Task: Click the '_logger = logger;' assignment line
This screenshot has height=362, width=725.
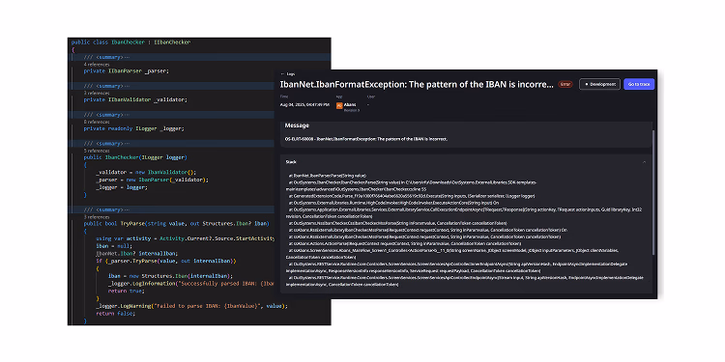Action: [x=122, y=187]
